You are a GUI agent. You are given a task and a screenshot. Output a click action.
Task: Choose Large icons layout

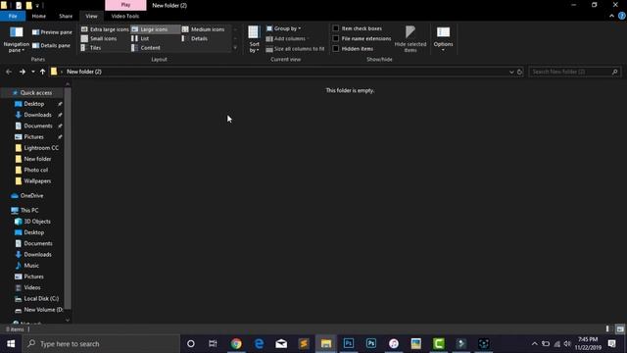(x=155, y=29)
